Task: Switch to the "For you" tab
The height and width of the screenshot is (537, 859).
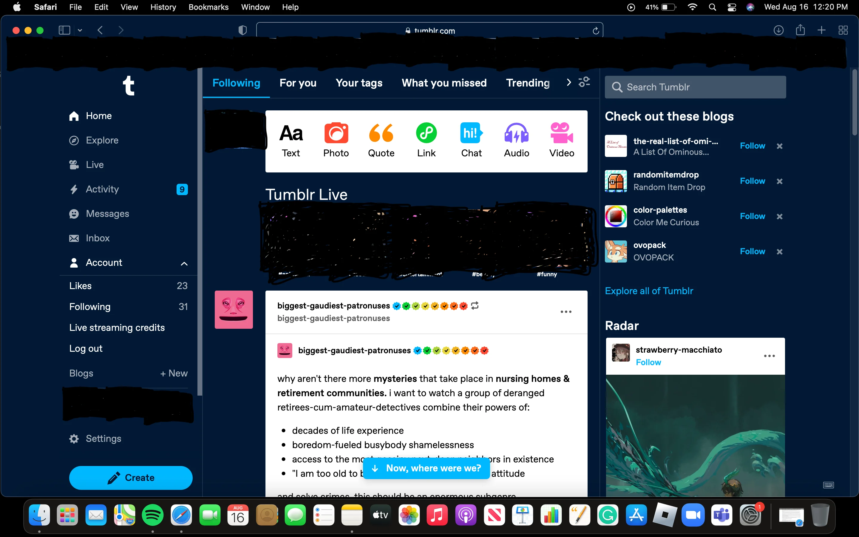Action: click(x=298, y=83)
